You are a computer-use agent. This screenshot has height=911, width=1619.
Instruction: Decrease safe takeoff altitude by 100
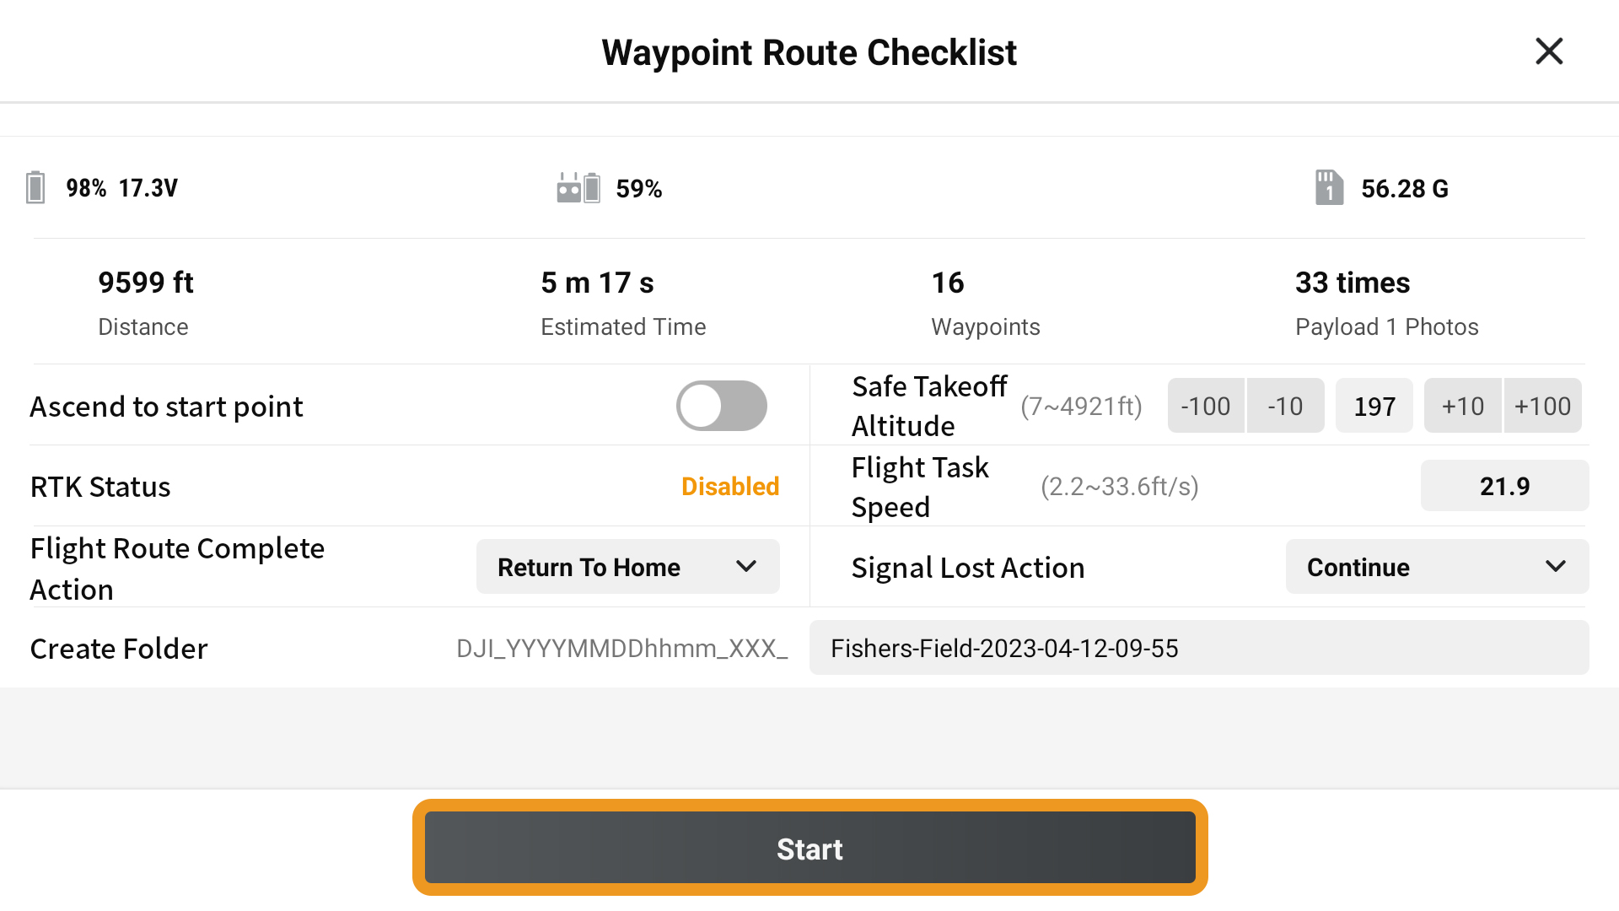(1206, 406)
